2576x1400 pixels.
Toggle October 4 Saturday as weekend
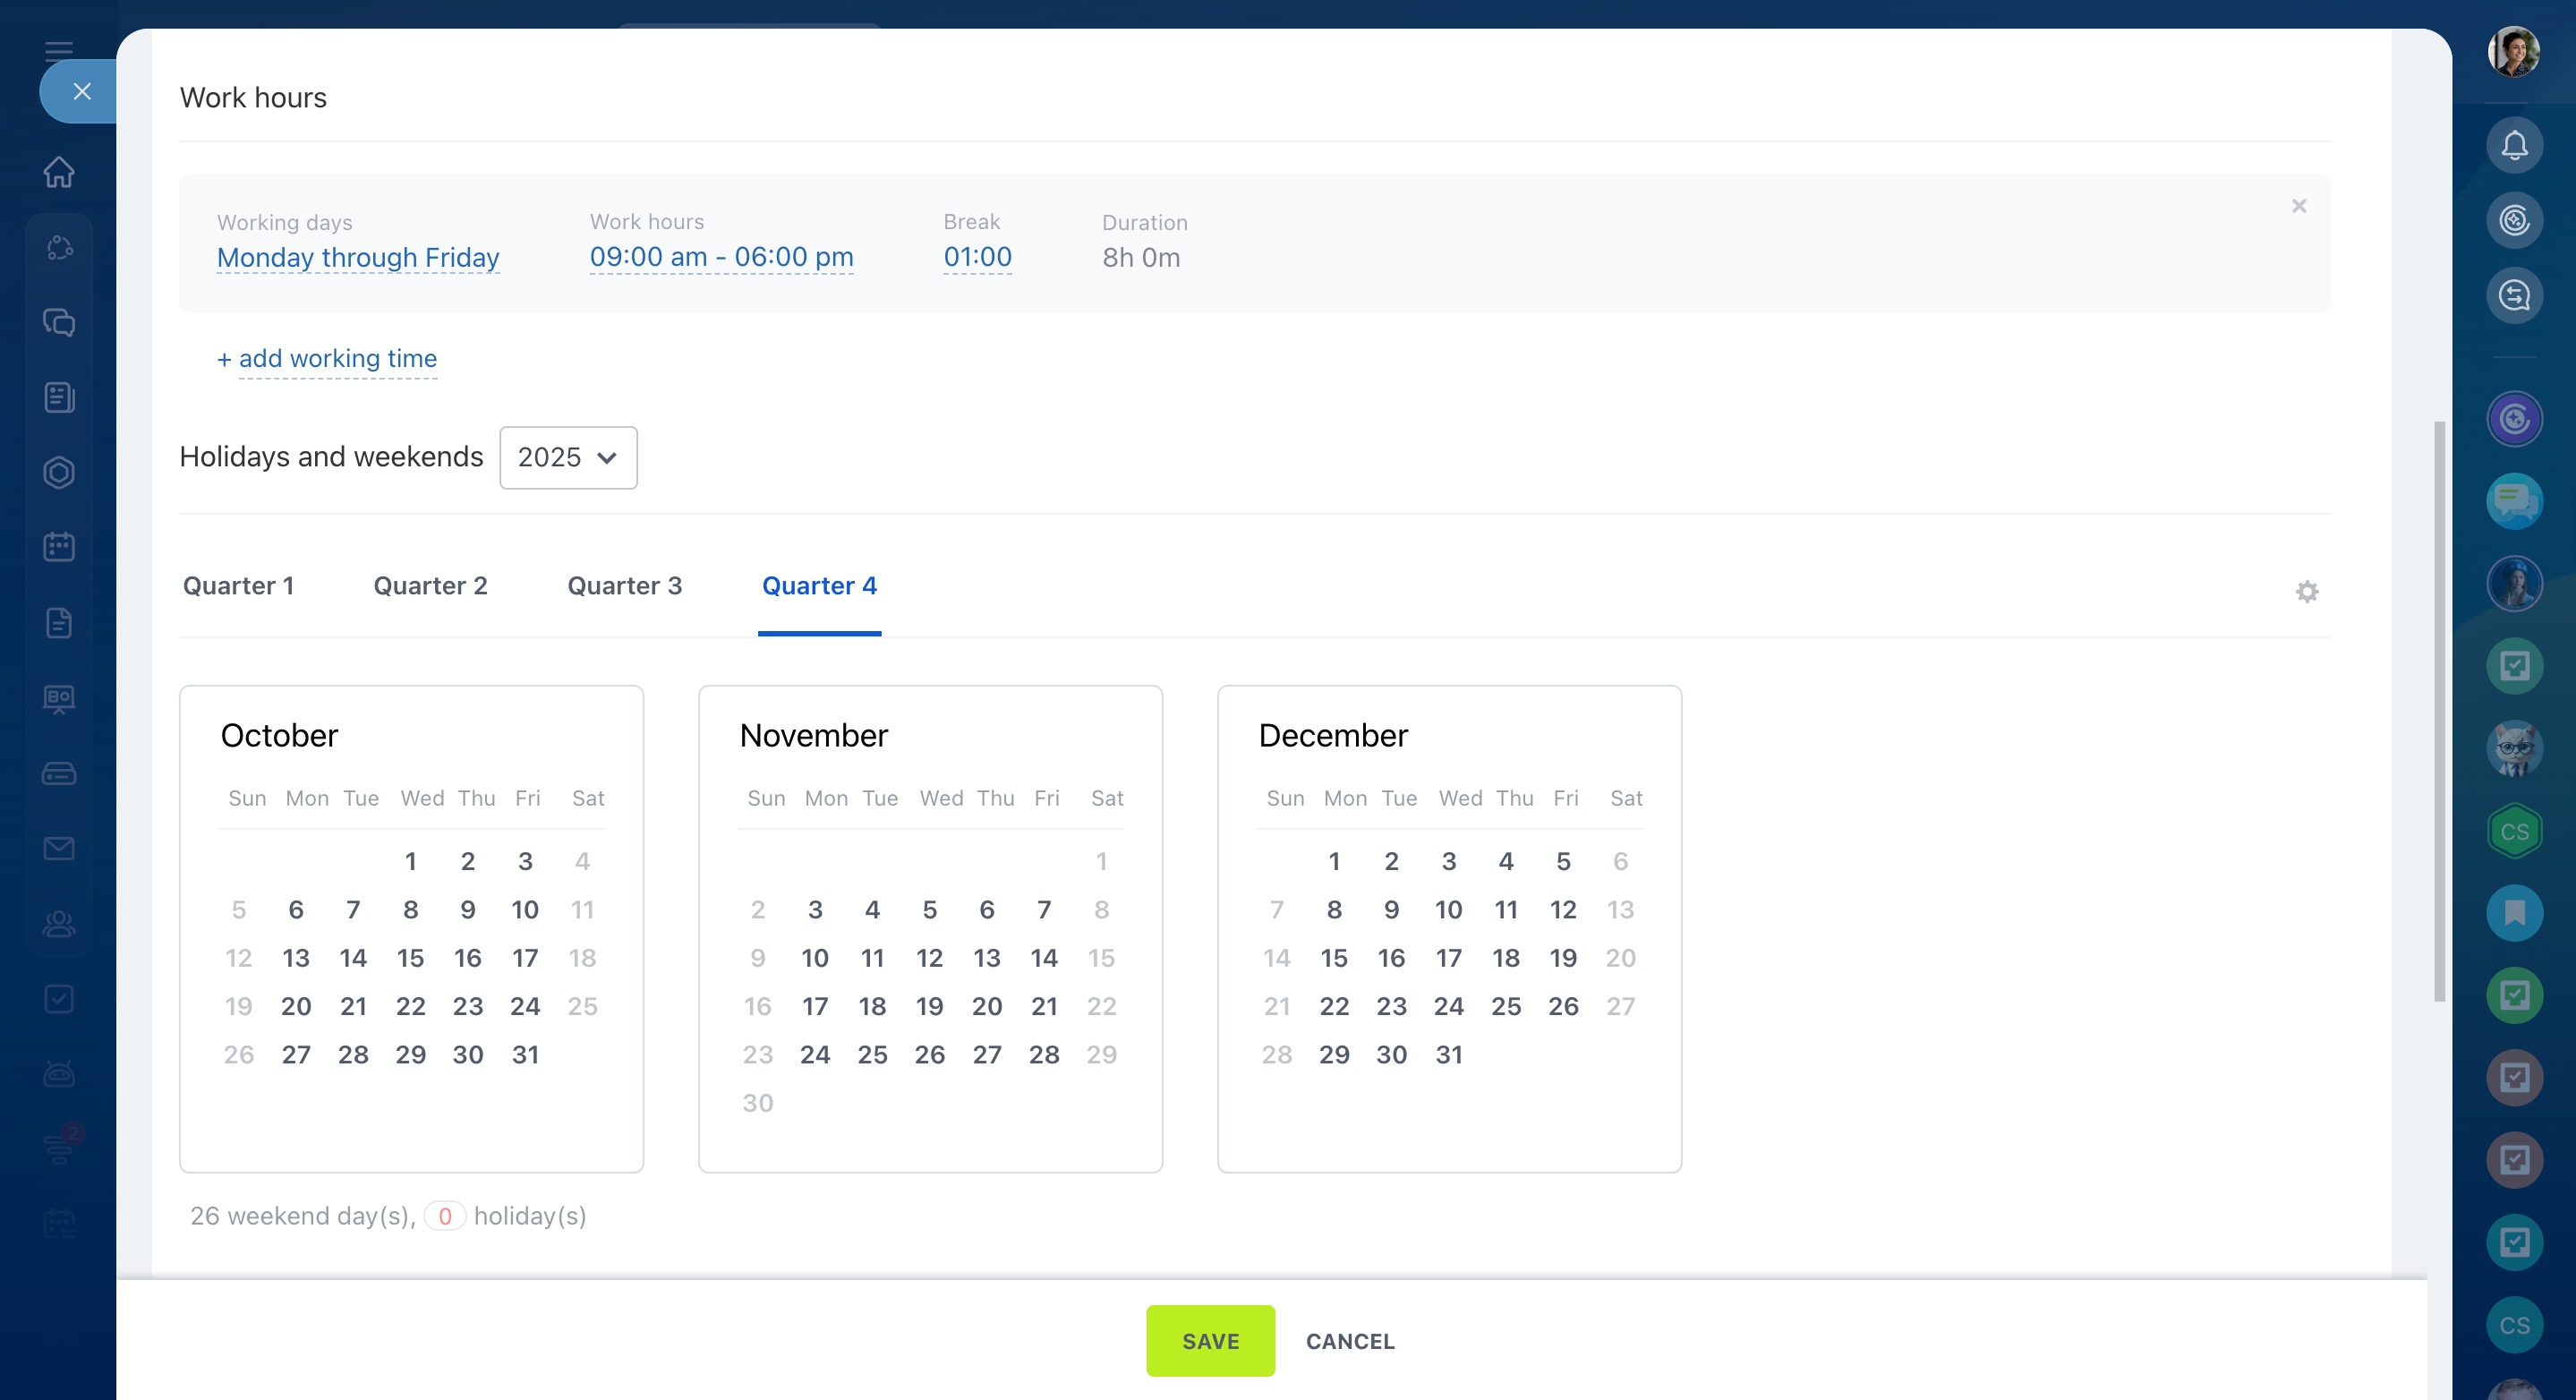(x=582, y=861)
